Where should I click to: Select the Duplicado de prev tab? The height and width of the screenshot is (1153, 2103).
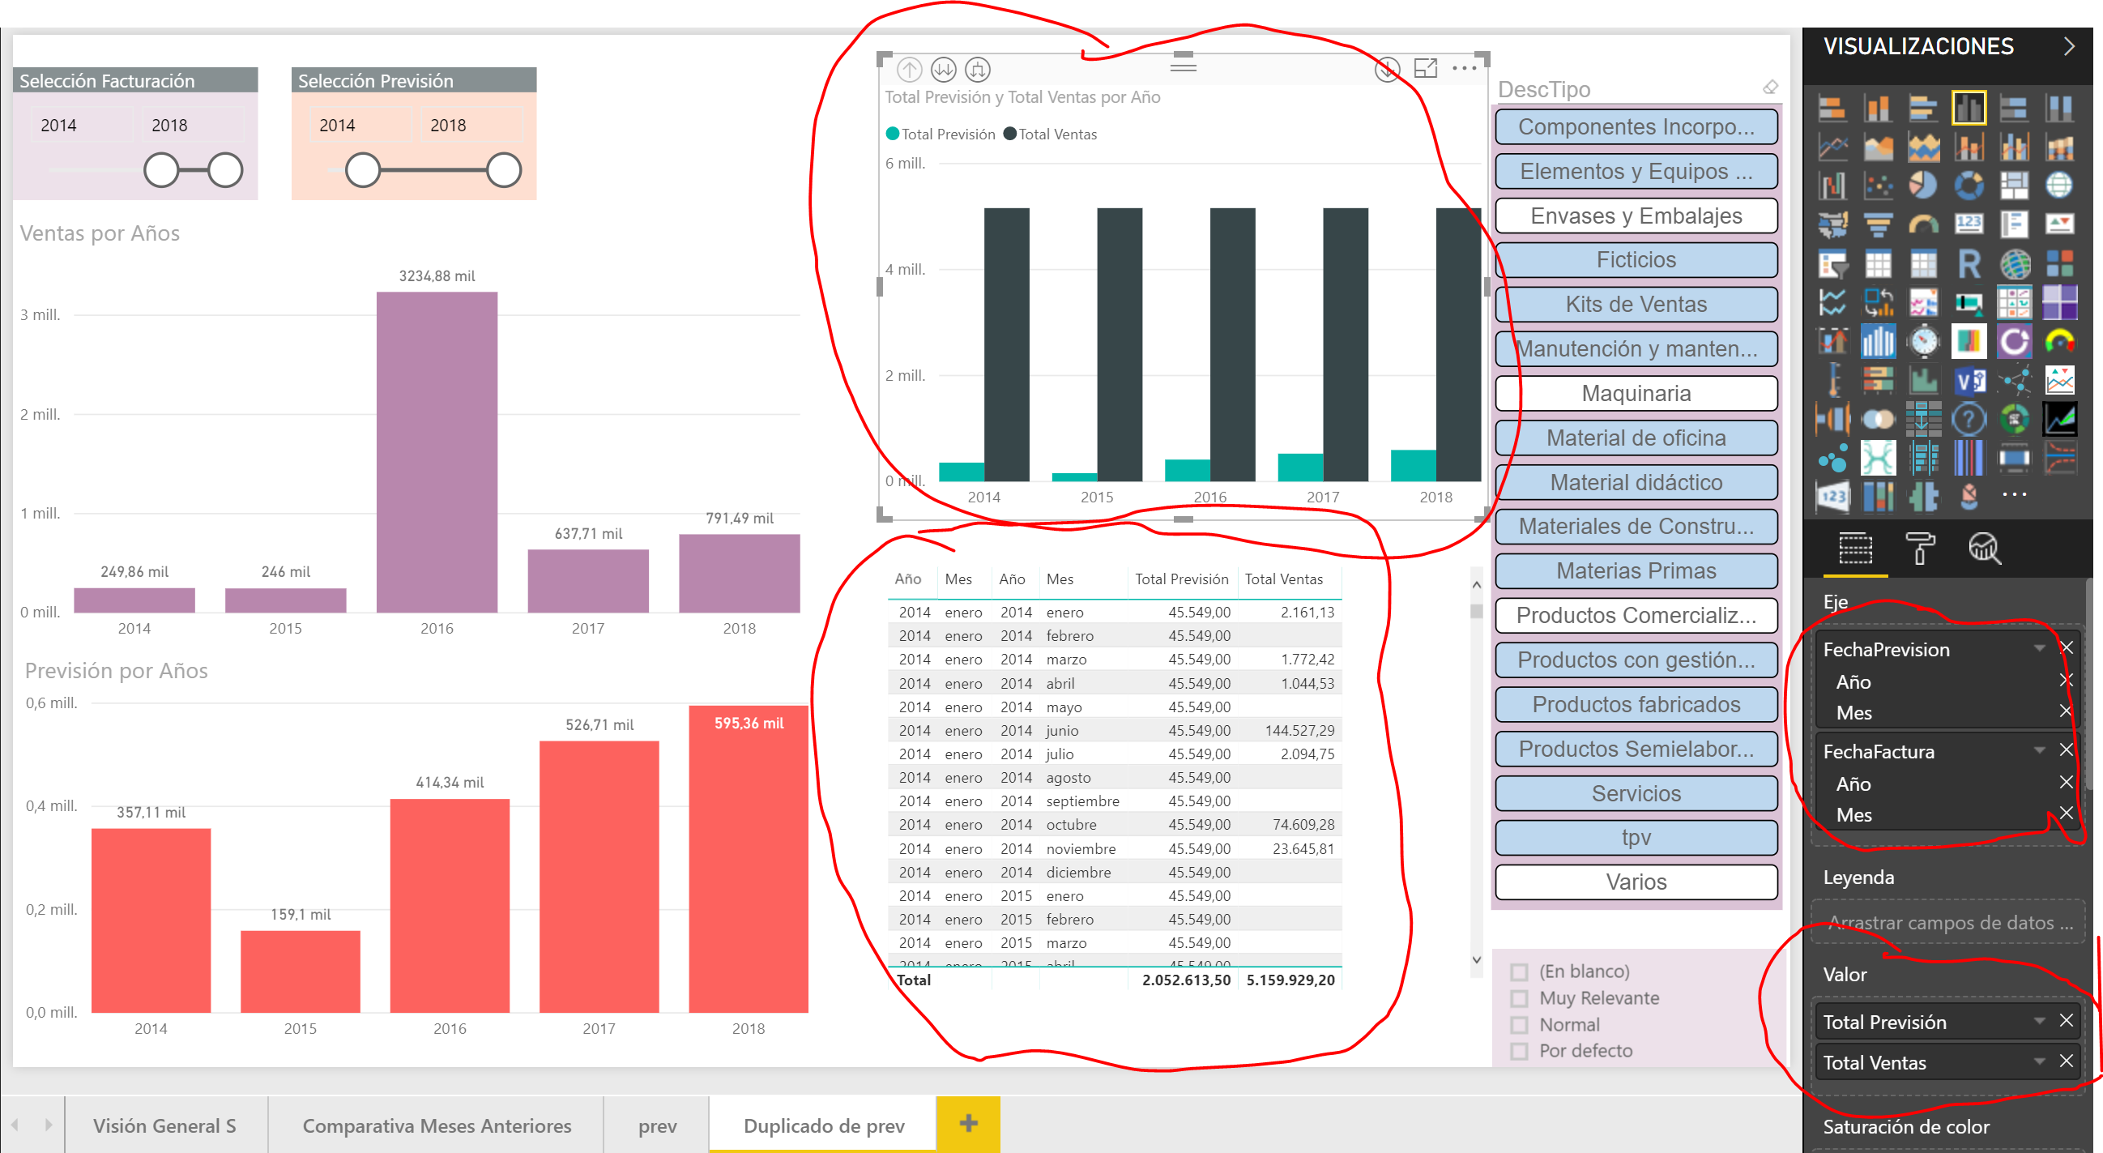(823, 1125)
